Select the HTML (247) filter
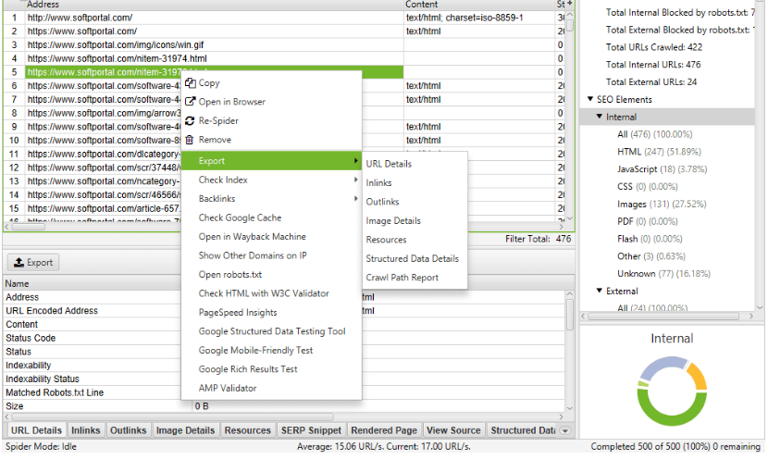 pyautogui.click(x=659, y=152)
